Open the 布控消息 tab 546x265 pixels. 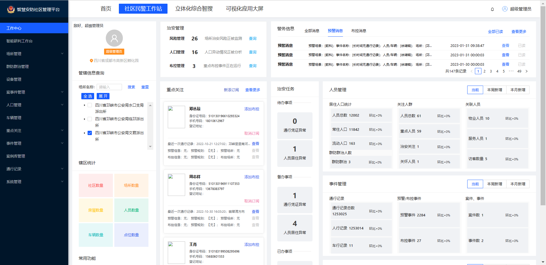[x=359, y=31]
